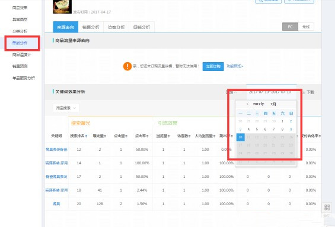The width and height of the screenshot is (335, 227).
Task: Pick July 3 in the calendar
Action: click(x=240, y=129)
